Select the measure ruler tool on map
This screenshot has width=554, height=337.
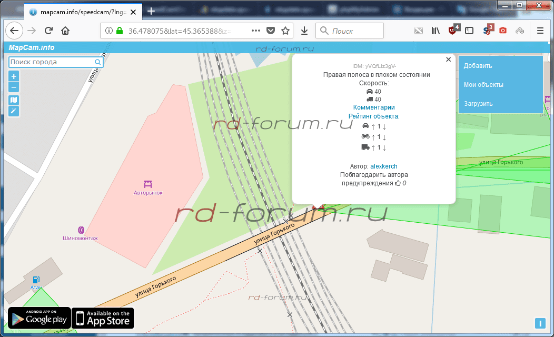[x=14, y=111]
